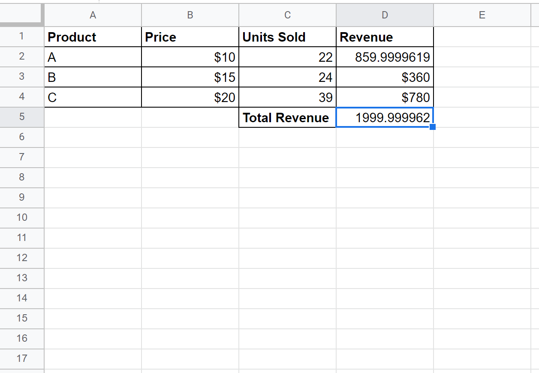Select column B header
The image size is (539, 373).
tap(190, 15)
